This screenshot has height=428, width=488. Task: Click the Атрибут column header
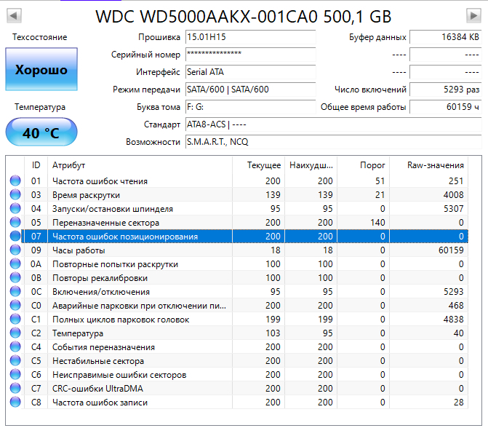click(140, 165)
